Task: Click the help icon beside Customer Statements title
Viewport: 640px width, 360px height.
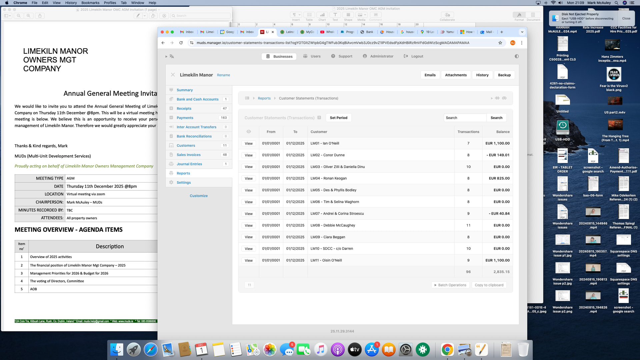Action: [319, 118]
